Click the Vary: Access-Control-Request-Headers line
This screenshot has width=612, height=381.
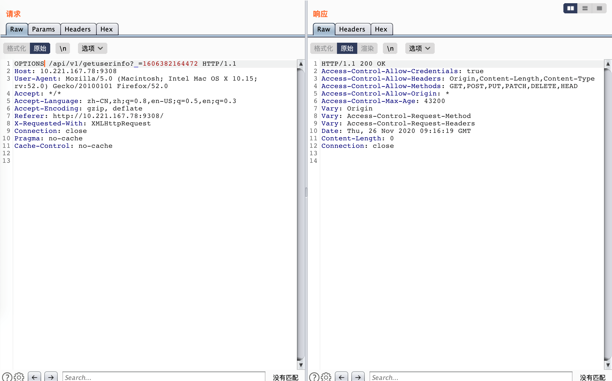tap(398, 124)
